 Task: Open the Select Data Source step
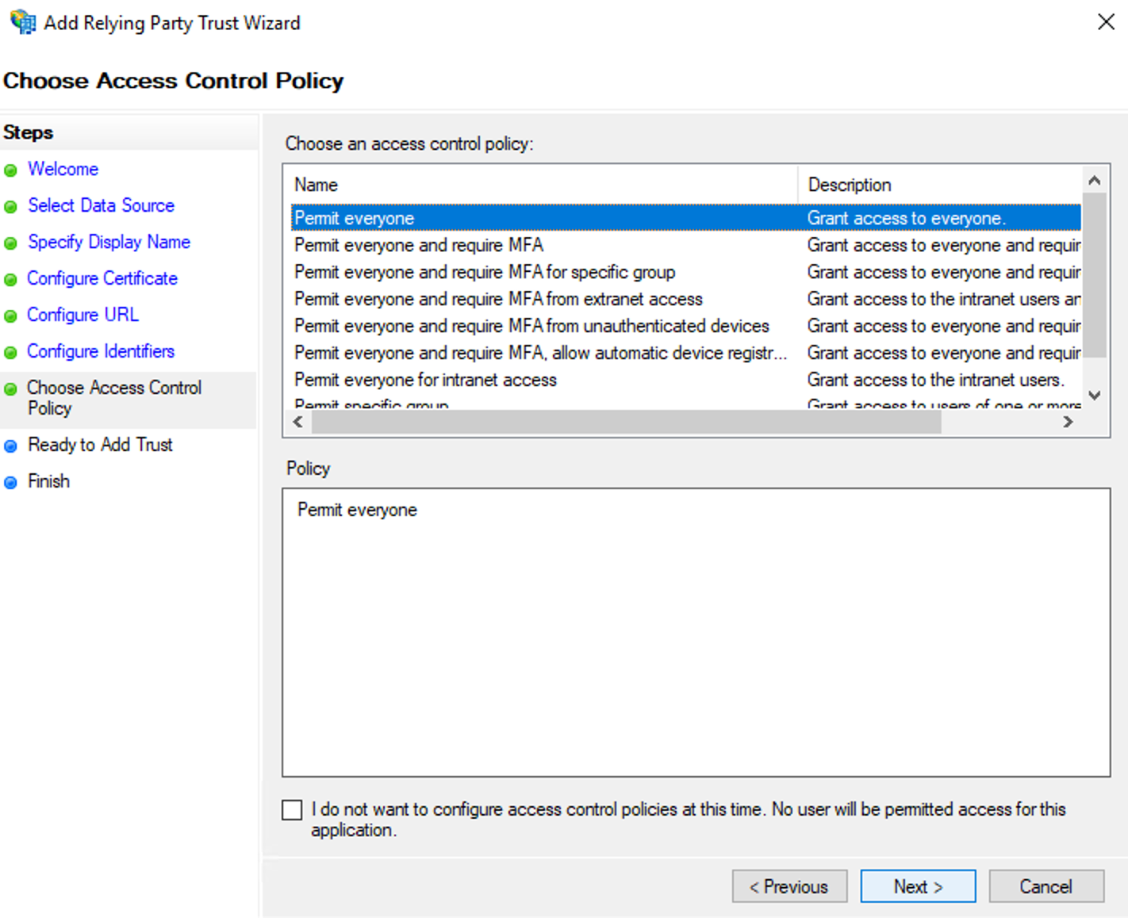click(x=101, y=206)
